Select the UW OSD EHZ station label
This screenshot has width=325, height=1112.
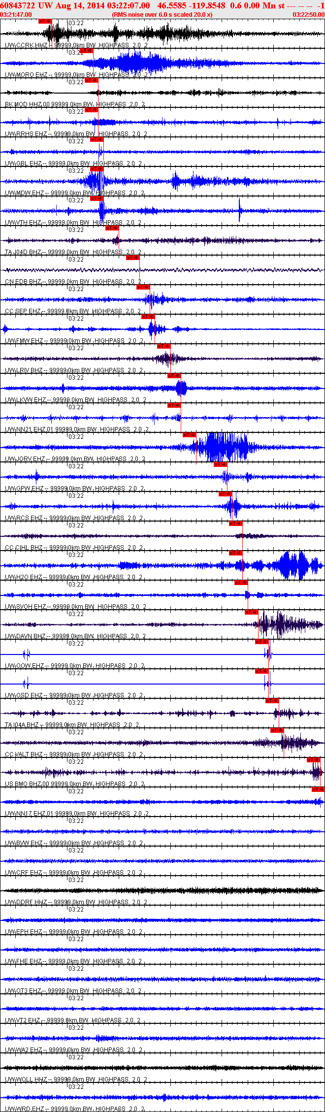pyautogui.click(x=75, y=695)
